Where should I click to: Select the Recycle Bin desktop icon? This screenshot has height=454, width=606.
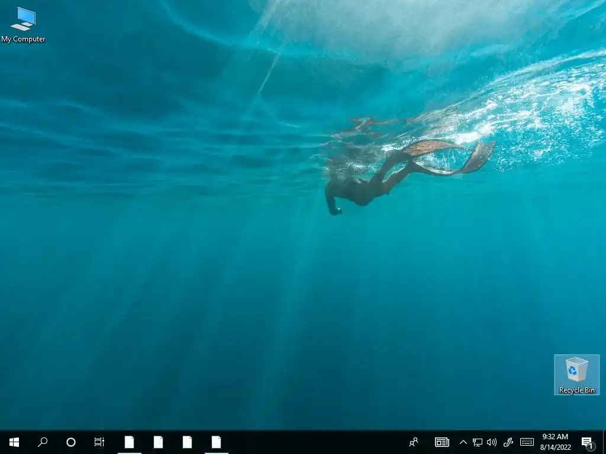tap(576, 374)
